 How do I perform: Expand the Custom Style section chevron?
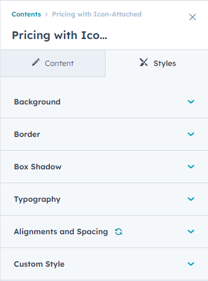click(191, 264)
